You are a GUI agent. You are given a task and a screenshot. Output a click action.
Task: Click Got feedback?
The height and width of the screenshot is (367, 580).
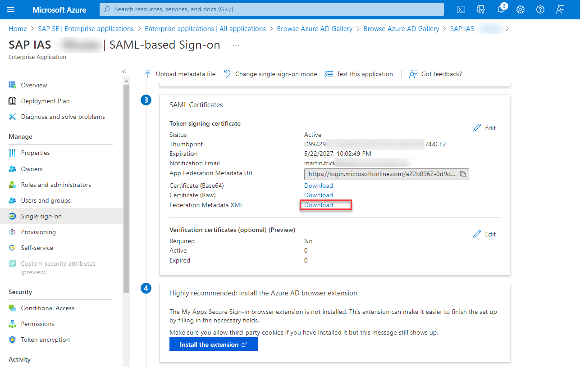pos(435,74)
